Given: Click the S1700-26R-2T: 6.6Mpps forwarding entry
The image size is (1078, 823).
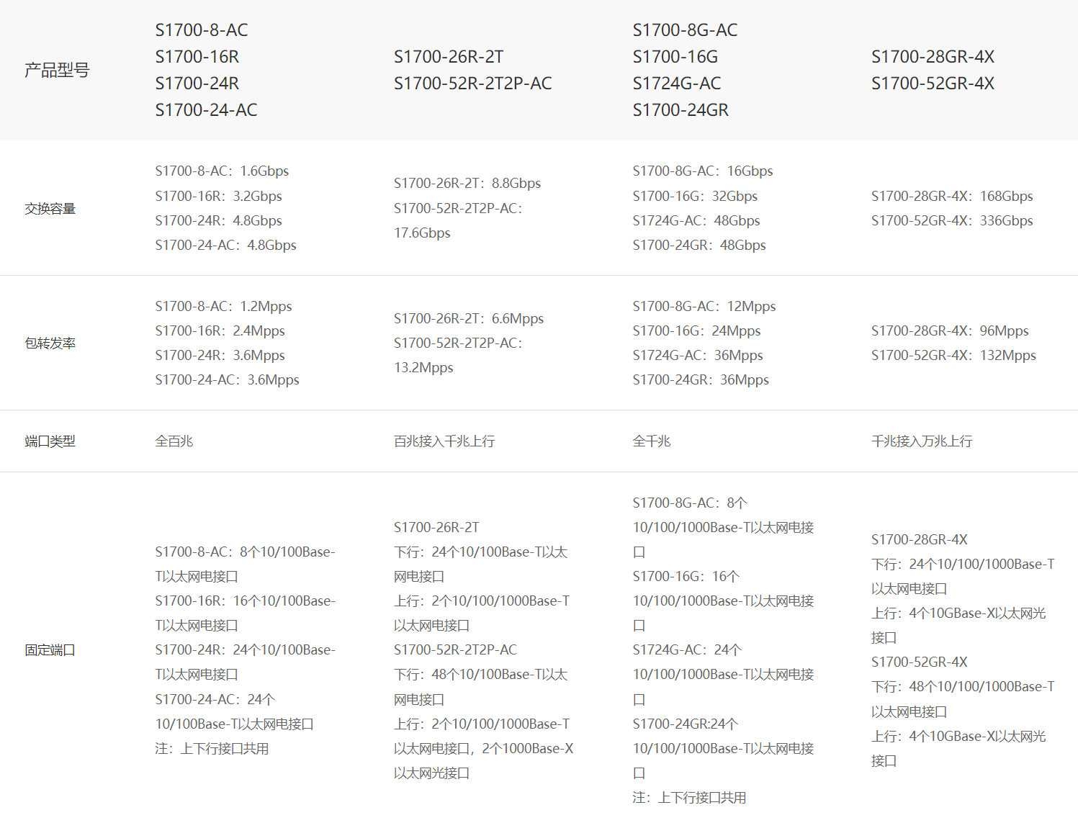Looking at the screenshot, I should (469, 319).
